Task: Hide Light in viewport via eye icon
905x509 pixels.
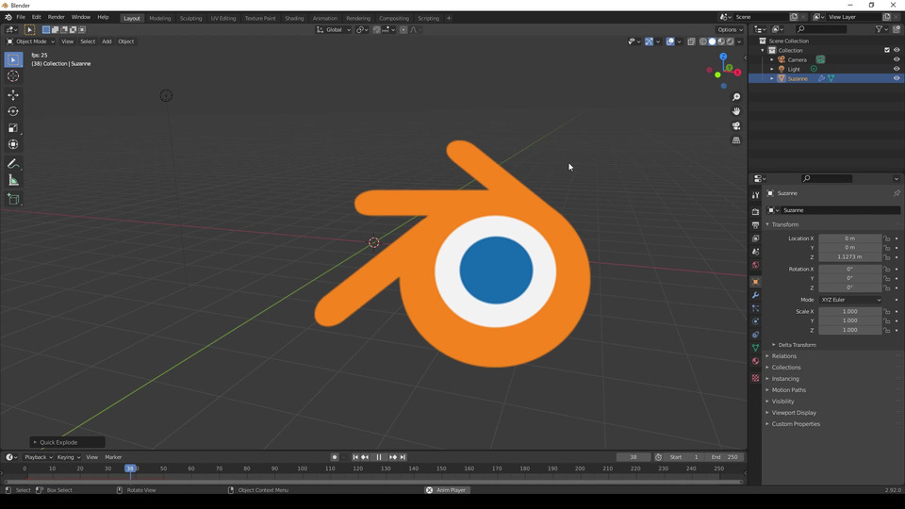Action: click(897, 69)
